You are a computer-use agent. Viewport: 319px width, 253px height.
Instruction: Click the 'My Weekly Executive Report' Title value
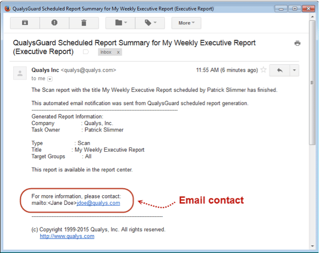110,150
